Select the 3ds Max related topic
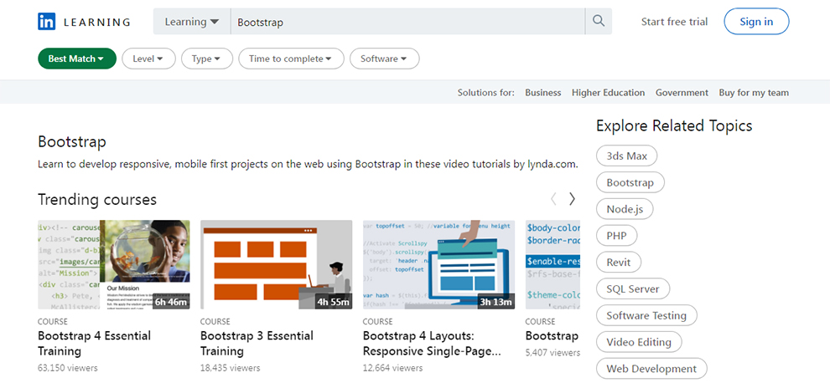Screen dimensions: 830x383 click(627, 156)
